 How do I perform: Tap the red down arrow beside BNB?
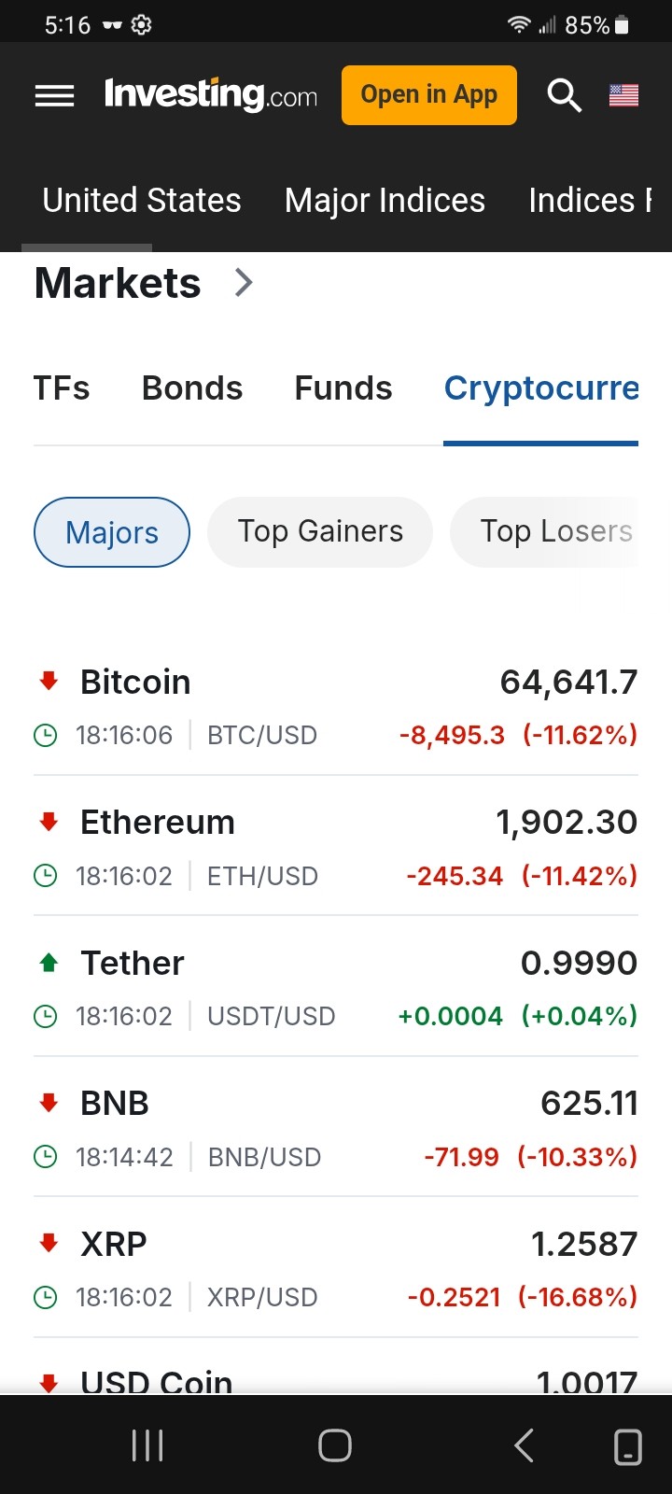49,1103
